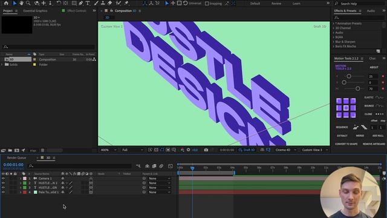Open the Render Queue tab
The height and width of the screenshot is (218, 387).
click(16, 157)
